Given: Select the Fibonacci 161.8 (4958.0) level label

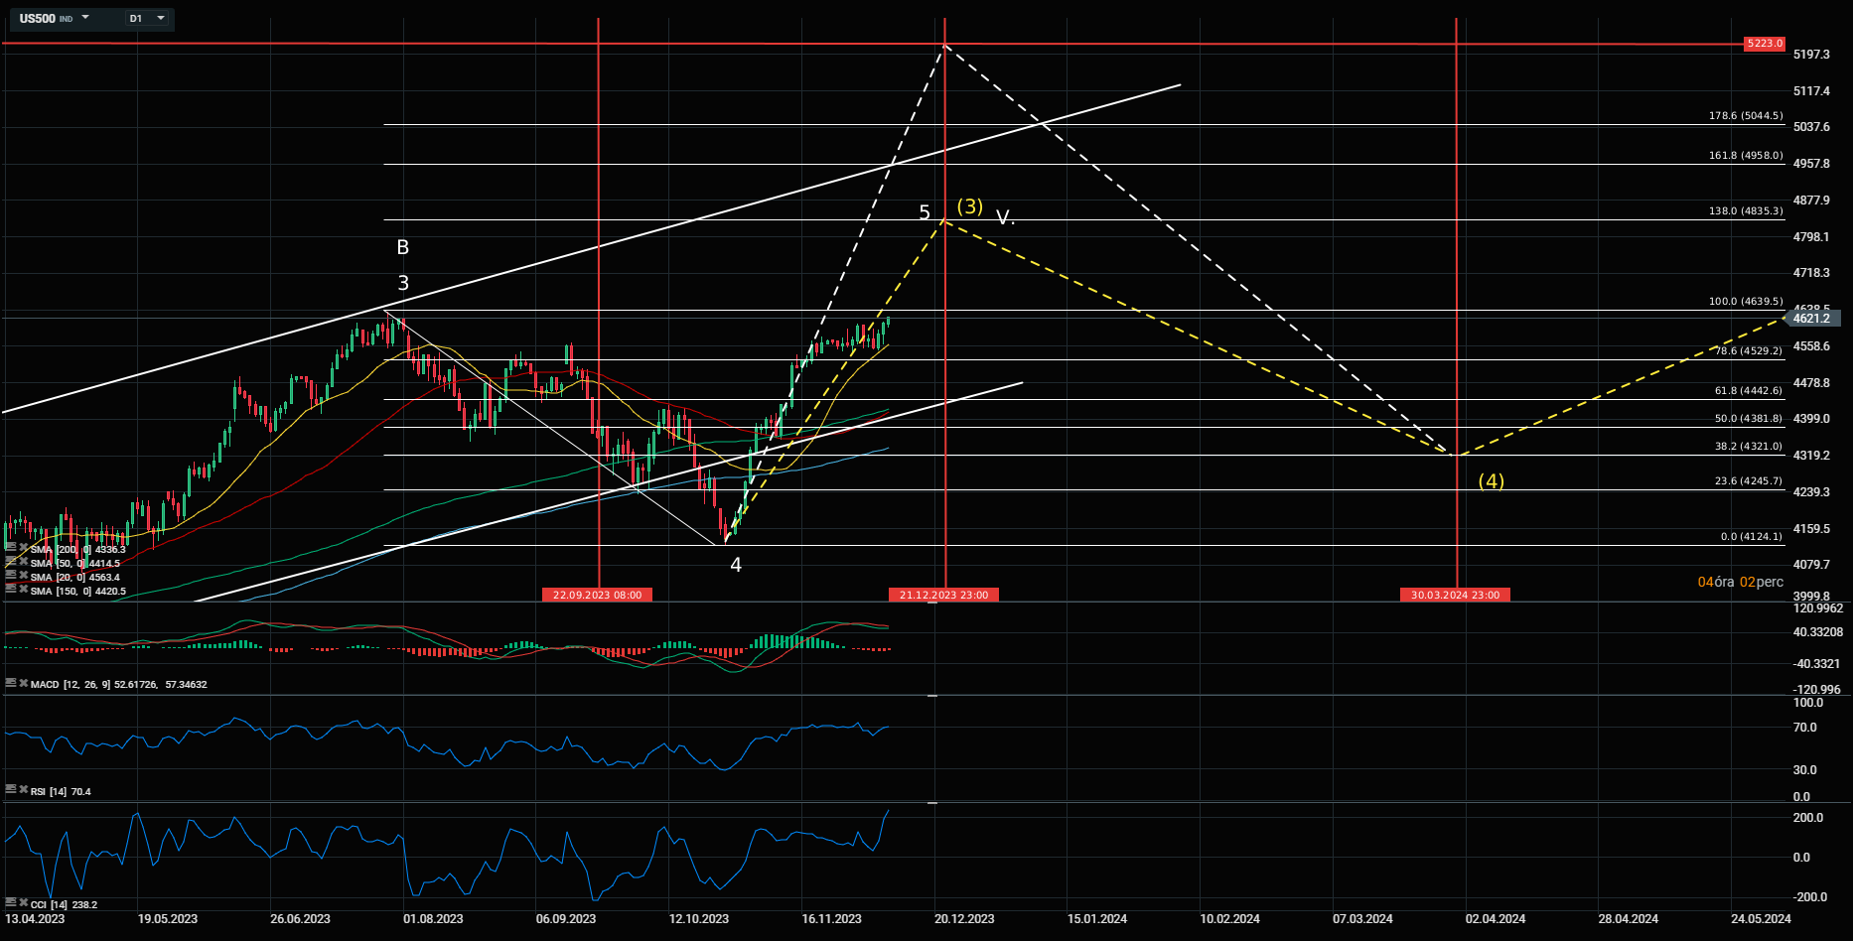Looking at the screenshot, I should pos(1746,156).
